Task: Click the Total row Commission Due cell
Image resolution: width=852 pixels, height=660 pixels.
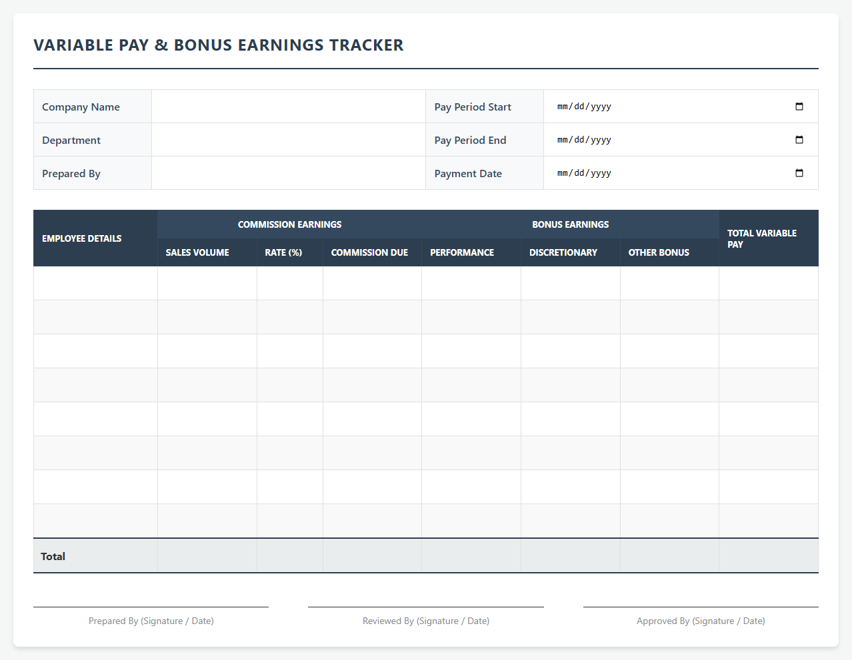Action: (x=372, y=555)
